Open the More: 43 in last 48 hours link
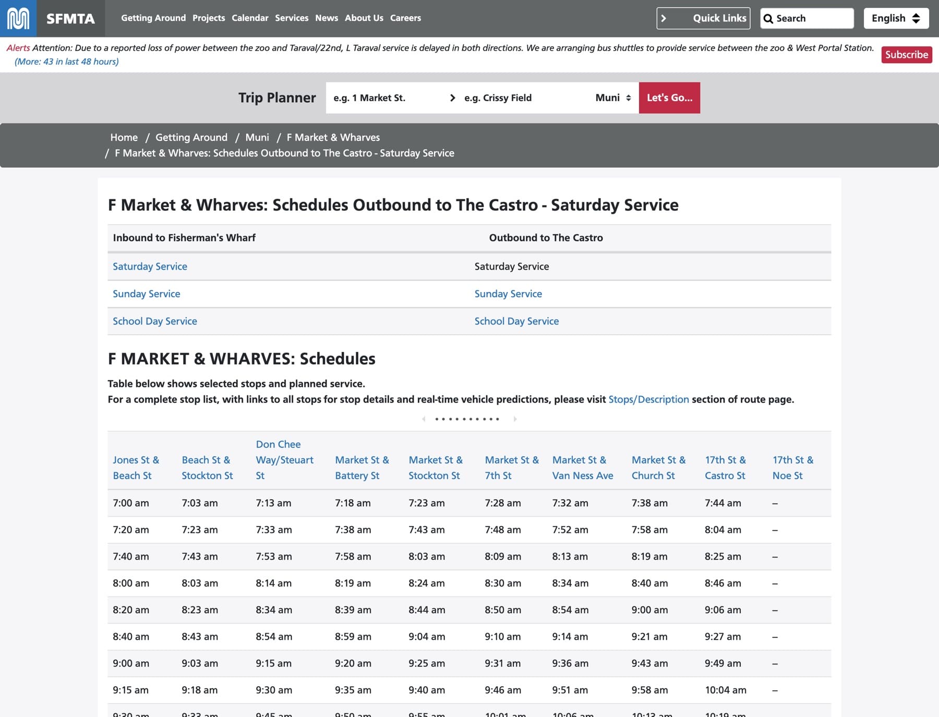 (x=67, y=62)
